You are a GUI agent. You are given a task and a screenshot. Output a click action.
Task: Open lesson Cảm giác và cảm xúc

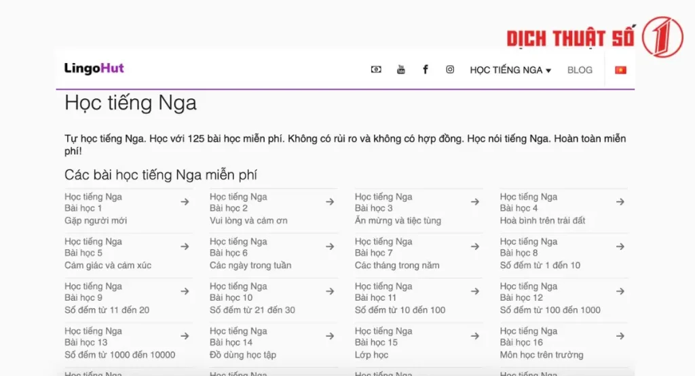108,265
